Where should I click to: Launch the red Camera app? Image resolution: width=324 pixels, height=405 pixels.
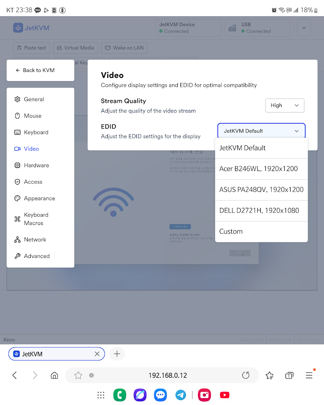point(204,395)
